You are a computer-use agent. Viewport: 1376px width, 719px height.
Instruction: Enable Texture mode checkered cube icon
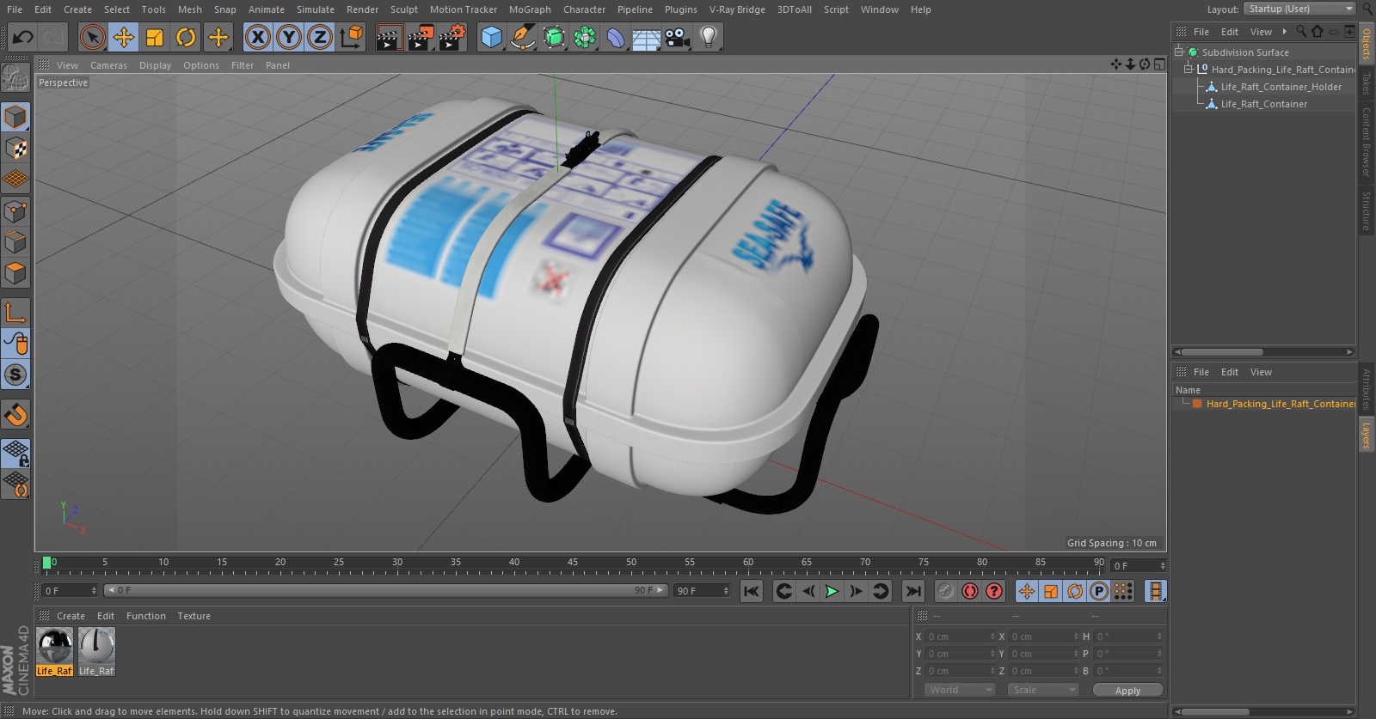coord(15,149)
